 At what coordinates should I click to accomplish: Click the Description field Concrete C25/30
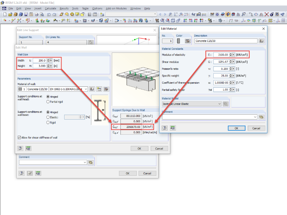coord(226,41)
